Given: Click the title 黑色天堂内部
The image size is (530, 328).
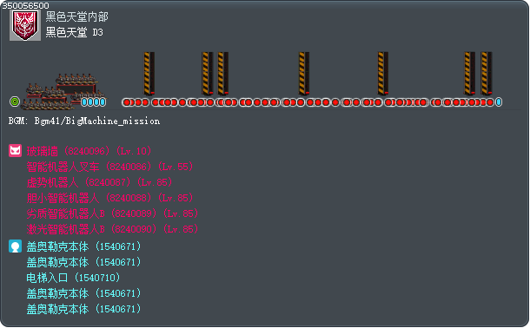Looking at the screenshot, I should (x=77, y=16).
